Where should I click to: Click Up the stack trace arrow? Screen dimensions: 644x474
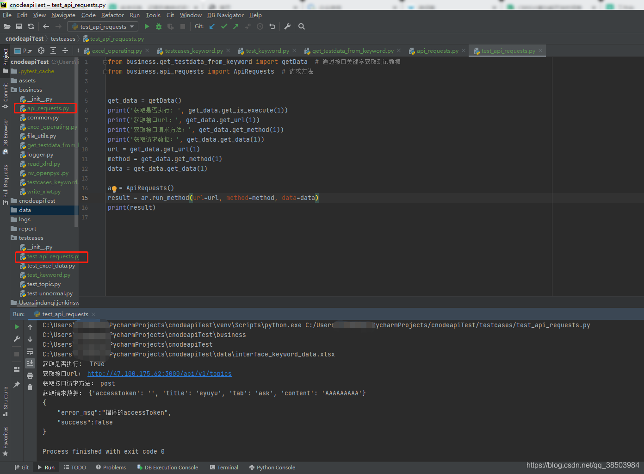(x=30, y=327)
